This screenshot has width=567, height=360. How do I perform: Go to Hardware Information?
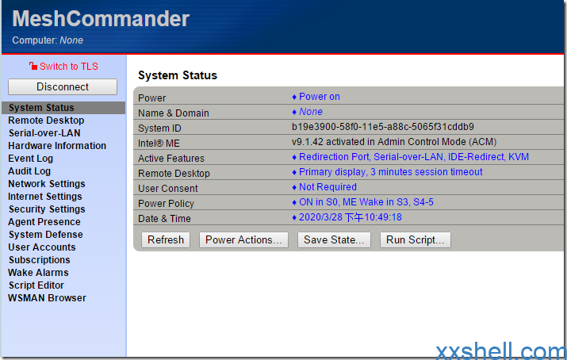click(x=57, y=146)
